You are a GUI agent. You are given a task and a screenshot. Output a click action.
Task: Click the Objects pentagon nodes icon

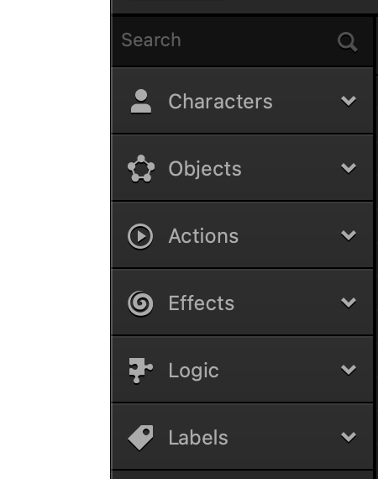pyautogui.click(x=141, y=168)
